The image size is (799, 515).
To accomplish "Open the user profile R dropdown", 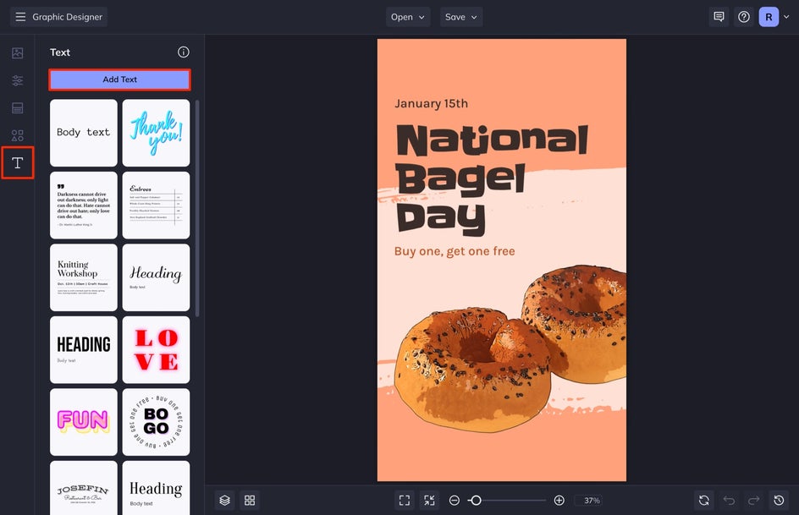I will (774, 17).
